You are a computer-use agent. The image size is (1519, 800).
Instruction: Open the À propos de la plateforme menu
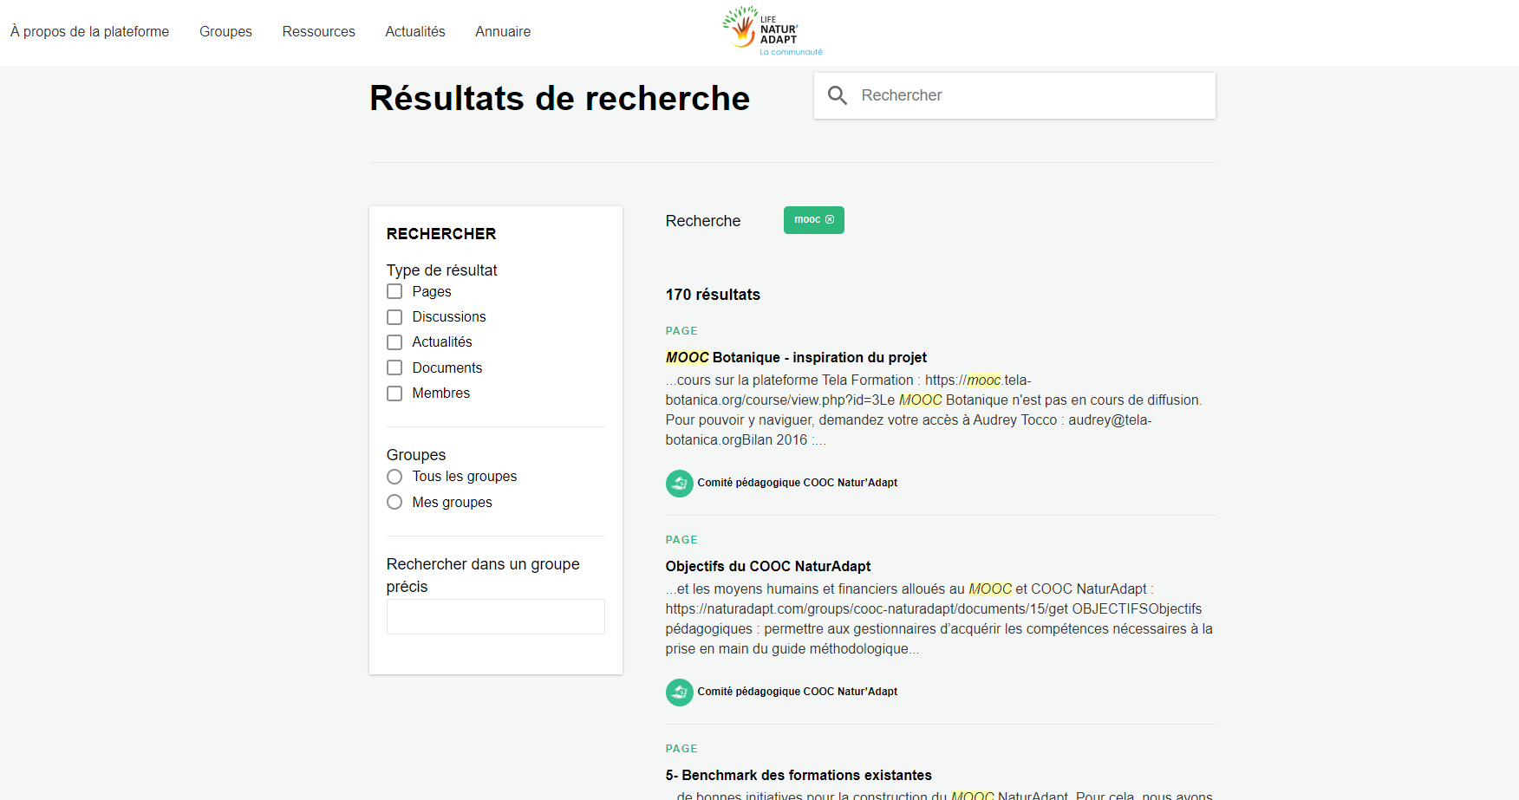(89, 32)
